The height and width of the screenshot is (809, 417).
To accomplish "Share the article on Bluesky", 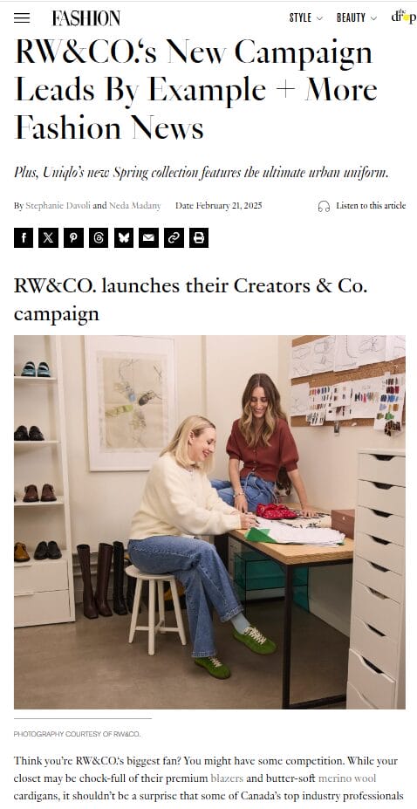I will click(124, 238).
